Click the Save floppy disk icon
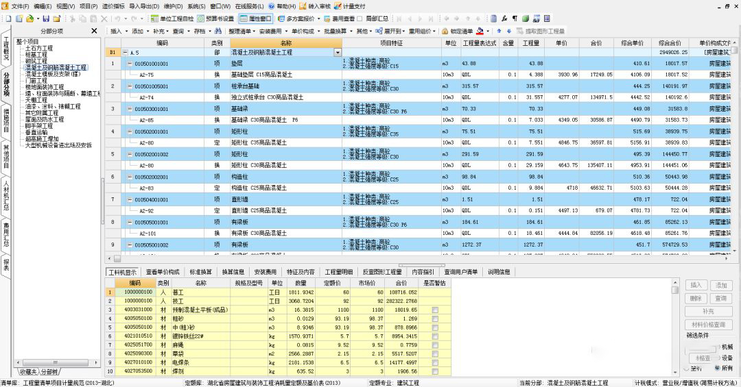The height and width of the screenshot is (387, 741). 46,18
